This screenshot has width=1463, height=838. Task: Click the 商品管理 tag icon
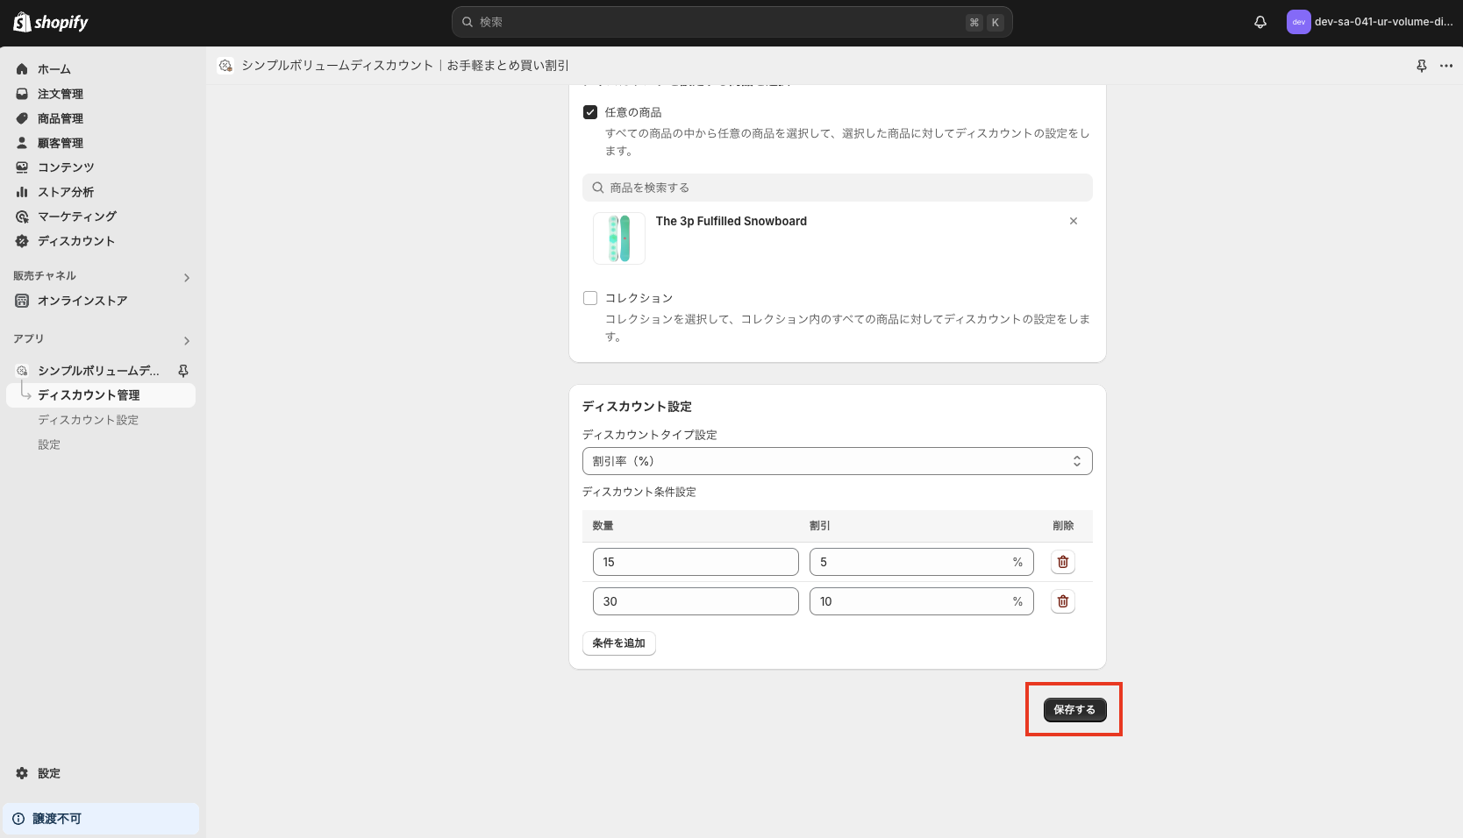(22, 118)
